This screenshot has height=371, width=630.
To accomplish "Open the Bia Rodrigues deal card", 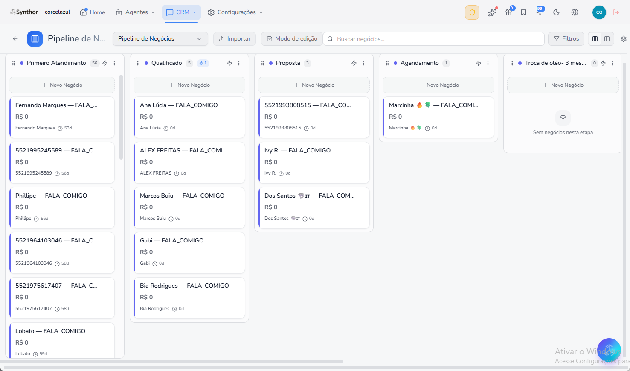I will (189, 298).
